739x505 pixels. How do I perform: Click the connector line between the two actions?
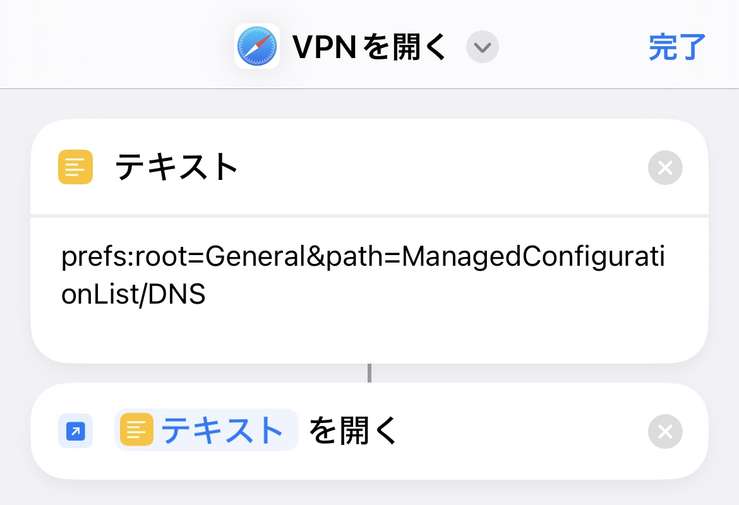point(369,373)
